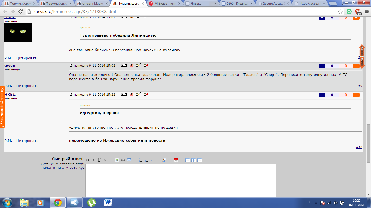
Task: Toggle underline formatting in reply editor
Action: (99, 160)
